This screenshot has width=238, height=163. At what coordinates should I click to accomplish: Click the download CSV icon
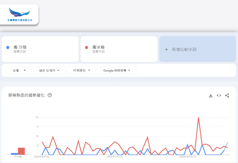(211, 96)
